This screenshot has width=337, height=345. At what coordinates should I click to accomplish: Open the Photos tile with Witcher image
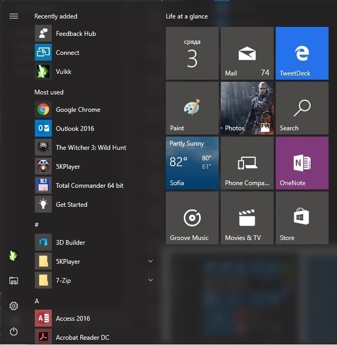tap(247, 108)
